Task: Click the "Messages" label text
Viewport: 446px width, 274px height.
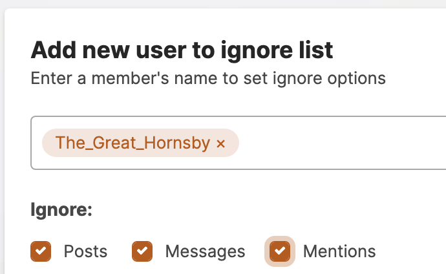Action: pyautogui.click(x=205, y=251)
